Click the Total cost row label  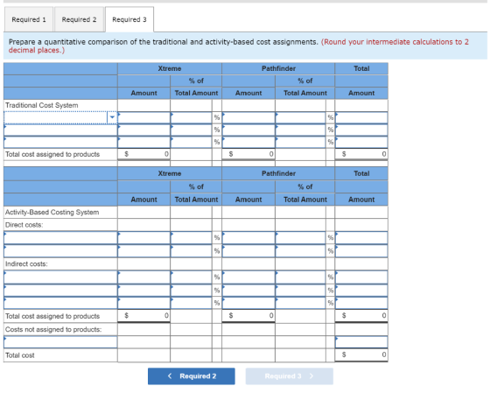tap(19, 355)
